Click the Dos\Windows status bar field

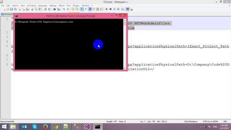pyautogui.click(x=191, y=121)
